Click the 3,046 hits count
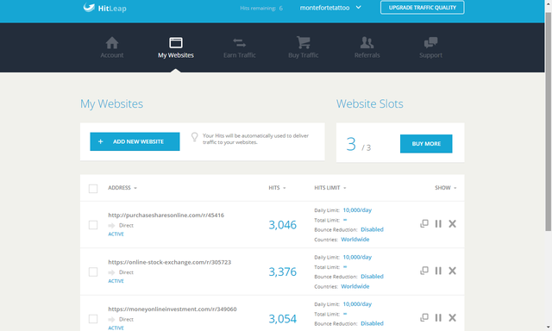552x331 pixels. point(282,225)
